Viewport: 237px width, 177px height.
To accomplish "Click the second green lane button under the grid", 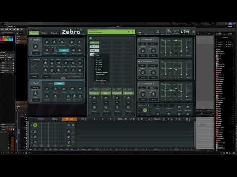I will (106, 93).
